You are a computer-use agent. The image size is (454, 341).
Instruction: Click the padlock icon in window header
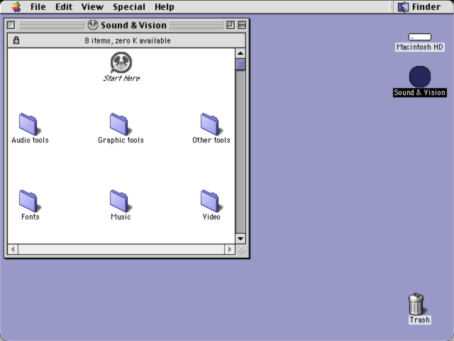click(16, 40)
